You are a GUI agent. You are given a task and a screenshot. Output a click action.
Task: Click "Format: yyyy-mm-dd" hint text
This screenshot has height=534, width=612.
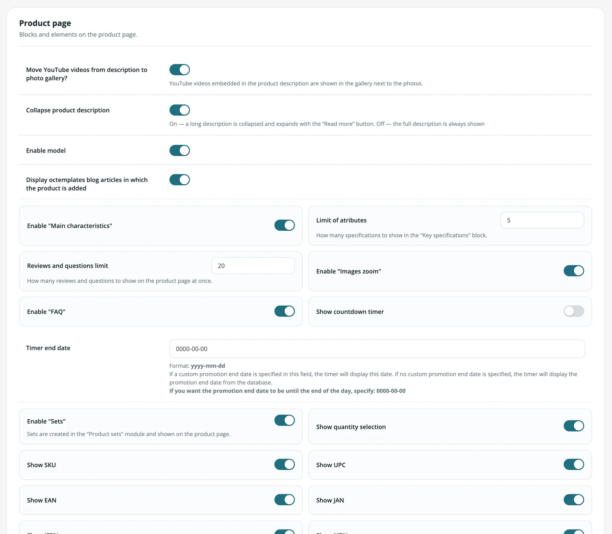pyautogui.click(x=197, y=366)
